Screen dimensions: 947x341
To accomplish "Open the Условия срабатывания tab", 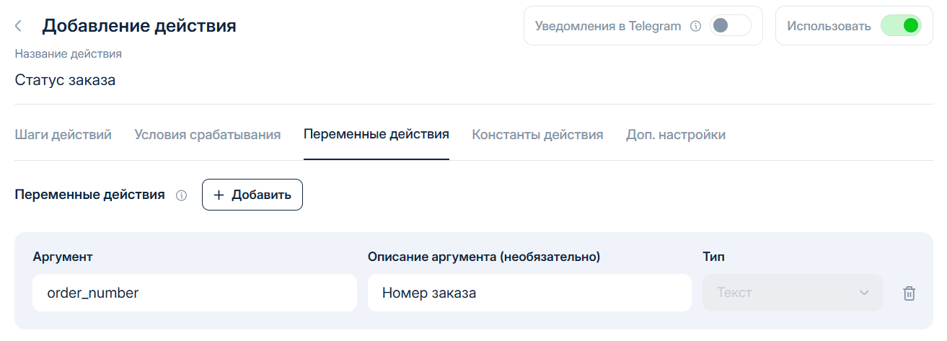I will 208,135.
